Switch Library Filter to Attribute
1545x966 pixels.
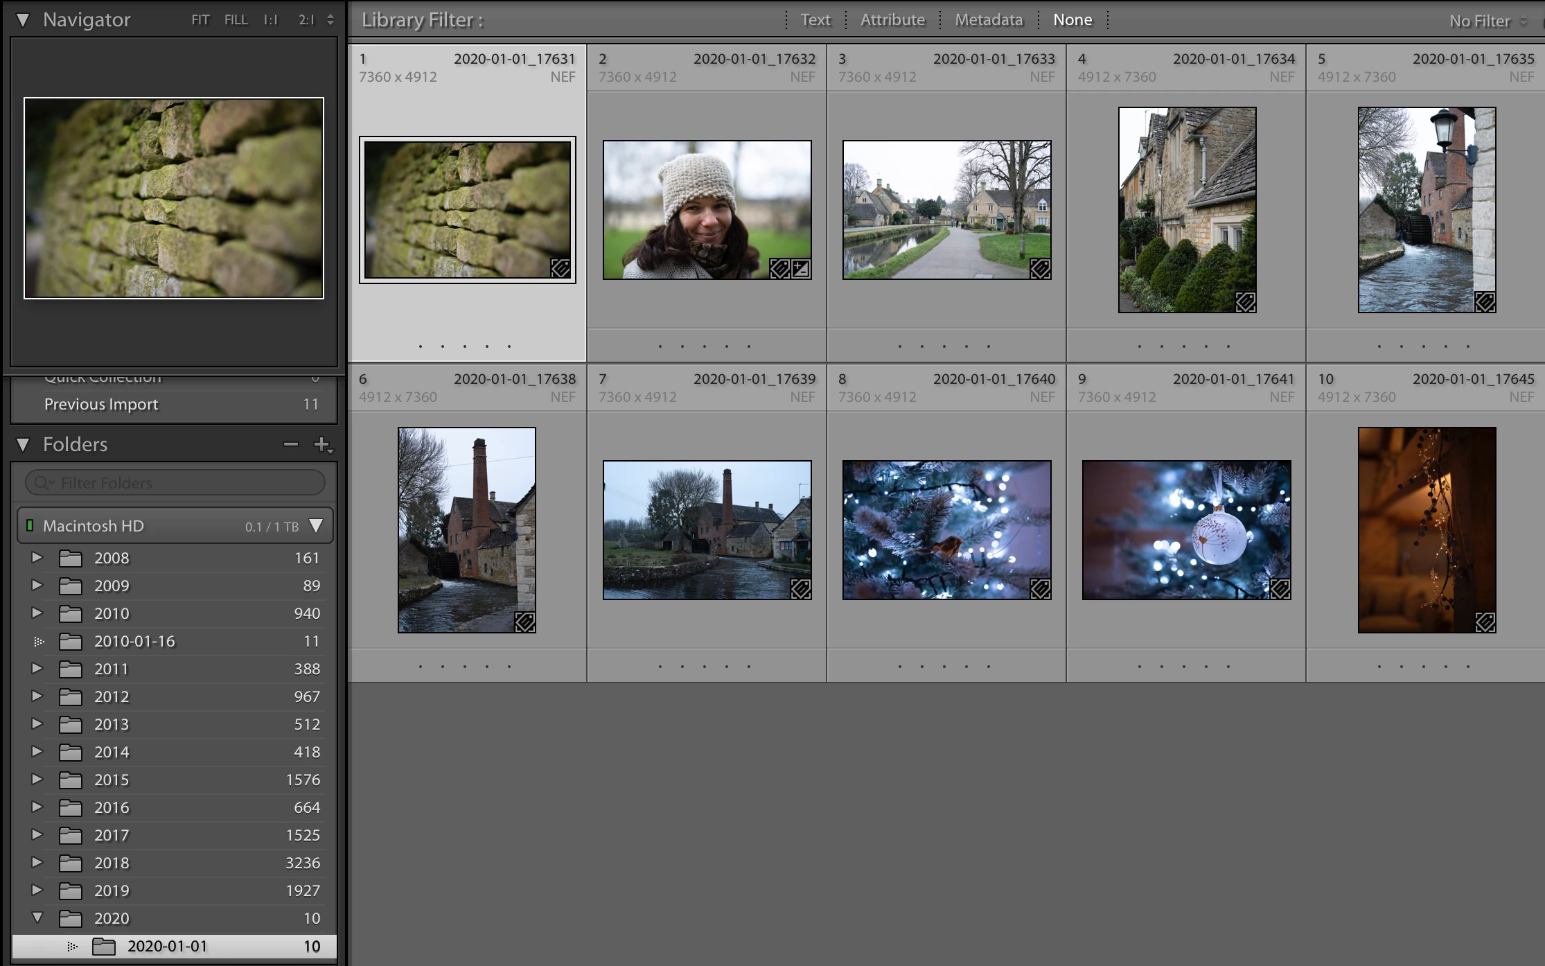(892, 20)
